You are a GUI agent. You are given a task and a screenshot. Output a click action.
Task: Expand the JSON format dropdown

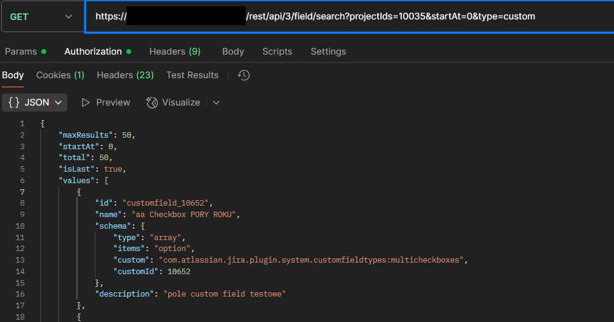(x=59, y=102)
